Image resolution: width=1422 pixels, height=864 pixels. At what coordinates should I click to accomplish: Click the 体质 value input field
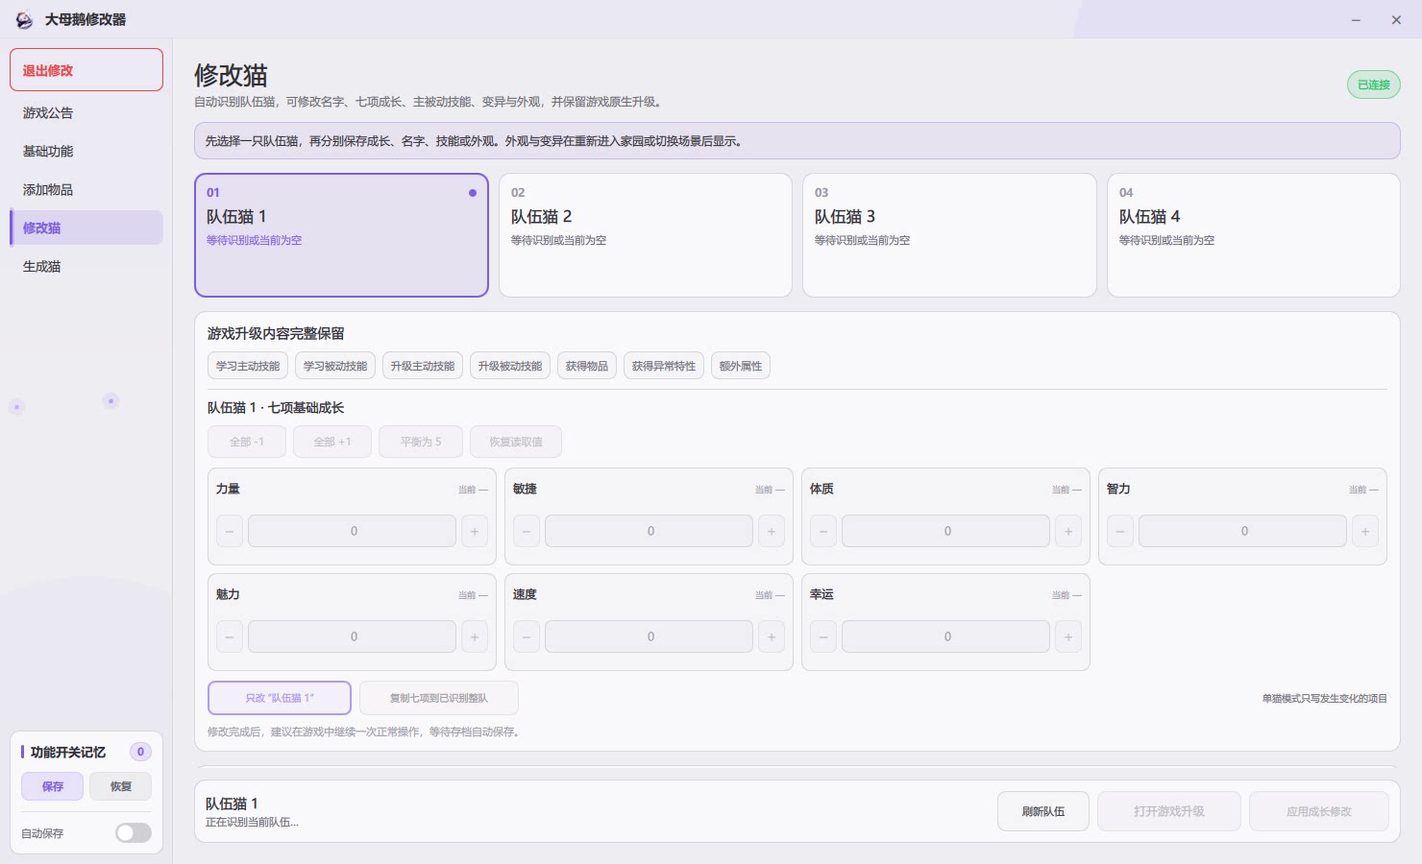coord(945,531)
